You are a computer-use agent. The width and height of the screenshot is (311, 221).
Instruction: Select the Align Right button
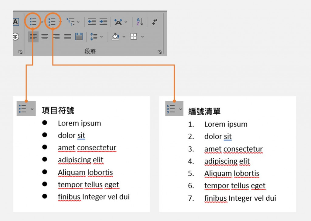(56, 37)
